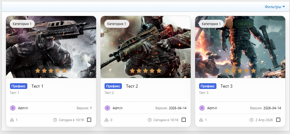Image resolution: width=290 pixels, height=134 pixels.
Task: Open the Тест 1 cover image
Action: (x=51, y=47)
